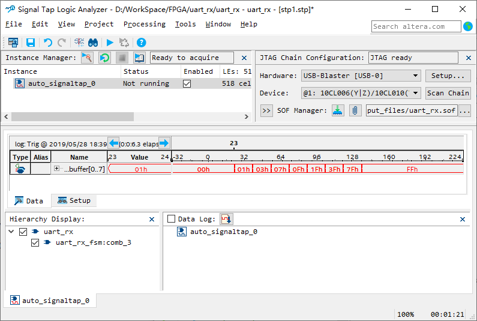Attach SOF file using paperclip icon

355,110
